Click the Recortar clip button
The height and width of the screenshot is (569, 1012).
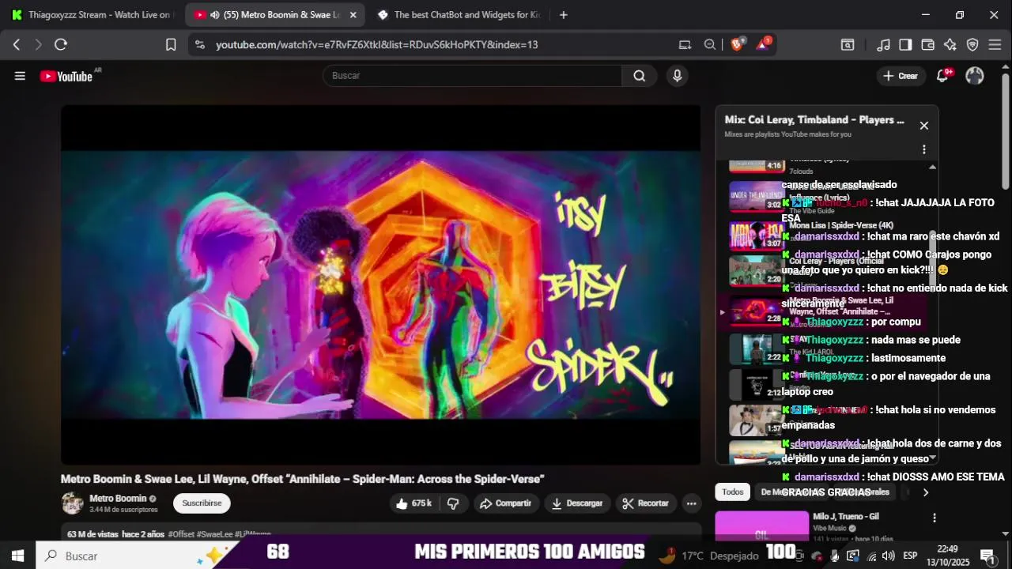click(x=646, y=503)
